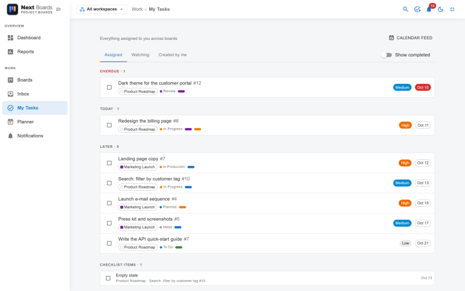Click Ideas status on Press kit task

[x=166, y=227]
